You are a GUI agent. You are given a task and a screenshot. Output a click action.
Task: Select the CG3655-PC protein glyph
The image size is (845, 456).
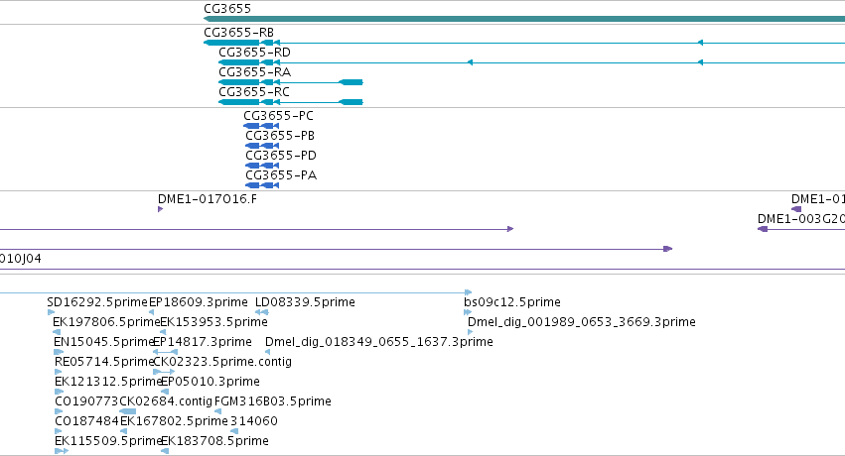click(x=261, y=126)
